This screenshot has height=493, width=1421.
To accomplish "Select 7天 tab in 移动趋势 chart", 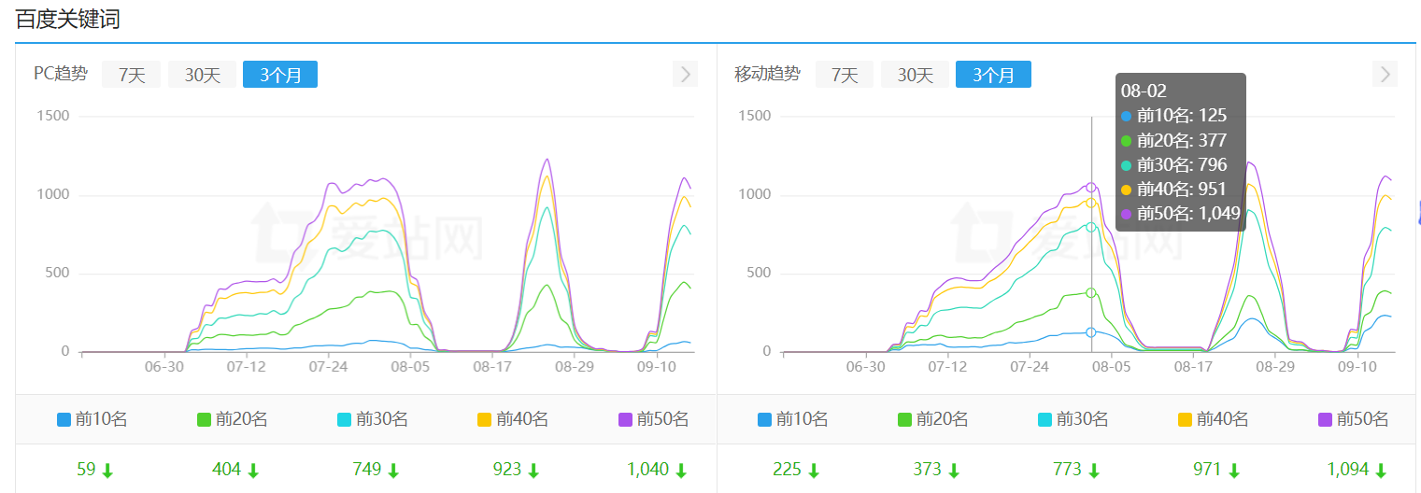I will tap(845, 75).
